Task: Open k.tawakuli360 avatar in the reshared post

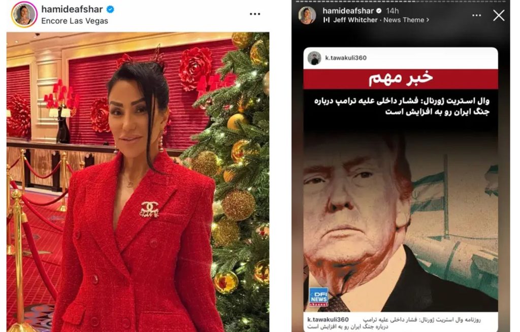Action: click(314, 58)
